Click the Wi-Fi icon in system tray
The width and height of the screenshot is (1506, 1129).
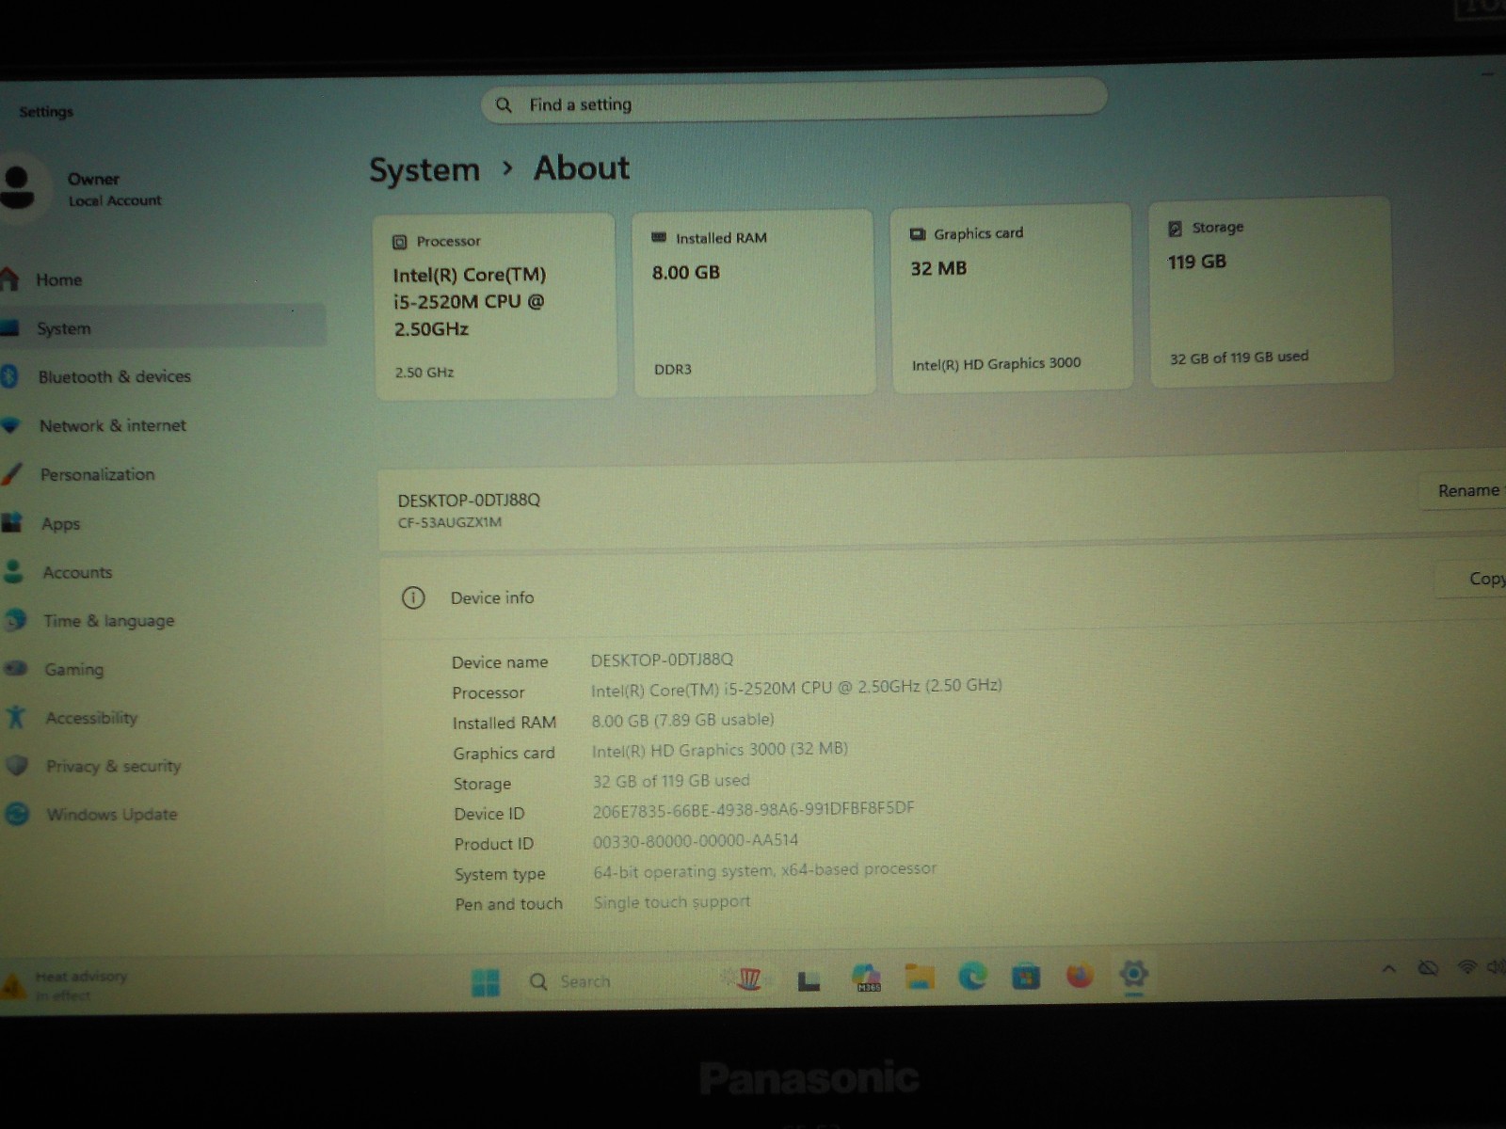pos(1466,967)
